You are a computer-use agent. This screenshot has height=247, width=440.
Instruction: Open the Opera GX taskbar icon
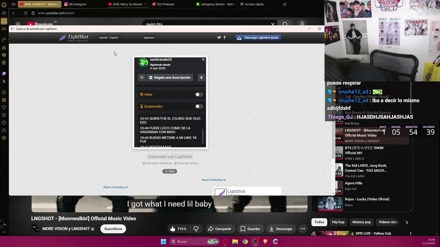pos(225,242)
